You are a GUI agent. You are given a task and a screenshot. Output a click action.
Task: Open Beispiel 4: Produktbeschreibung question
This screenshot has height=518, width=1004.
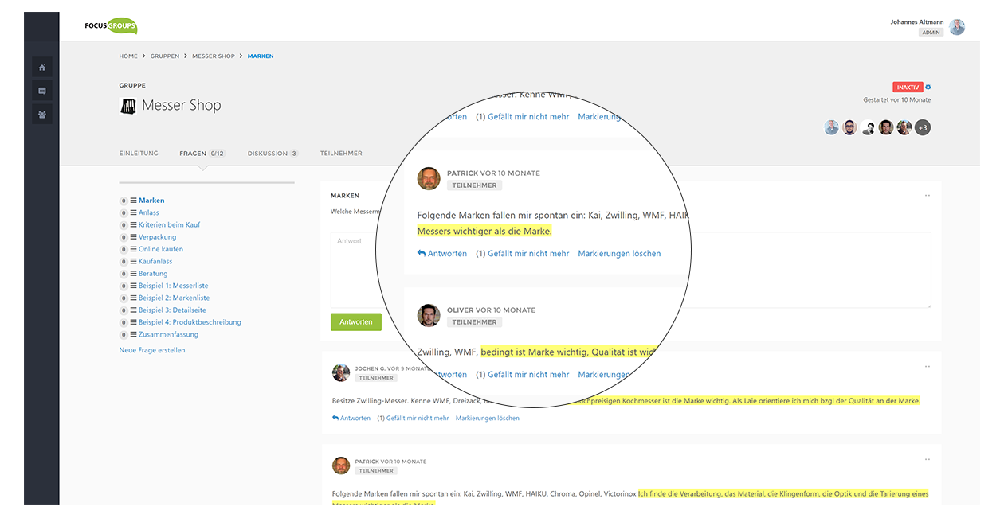pyautogui.click(x=190, y=322)
